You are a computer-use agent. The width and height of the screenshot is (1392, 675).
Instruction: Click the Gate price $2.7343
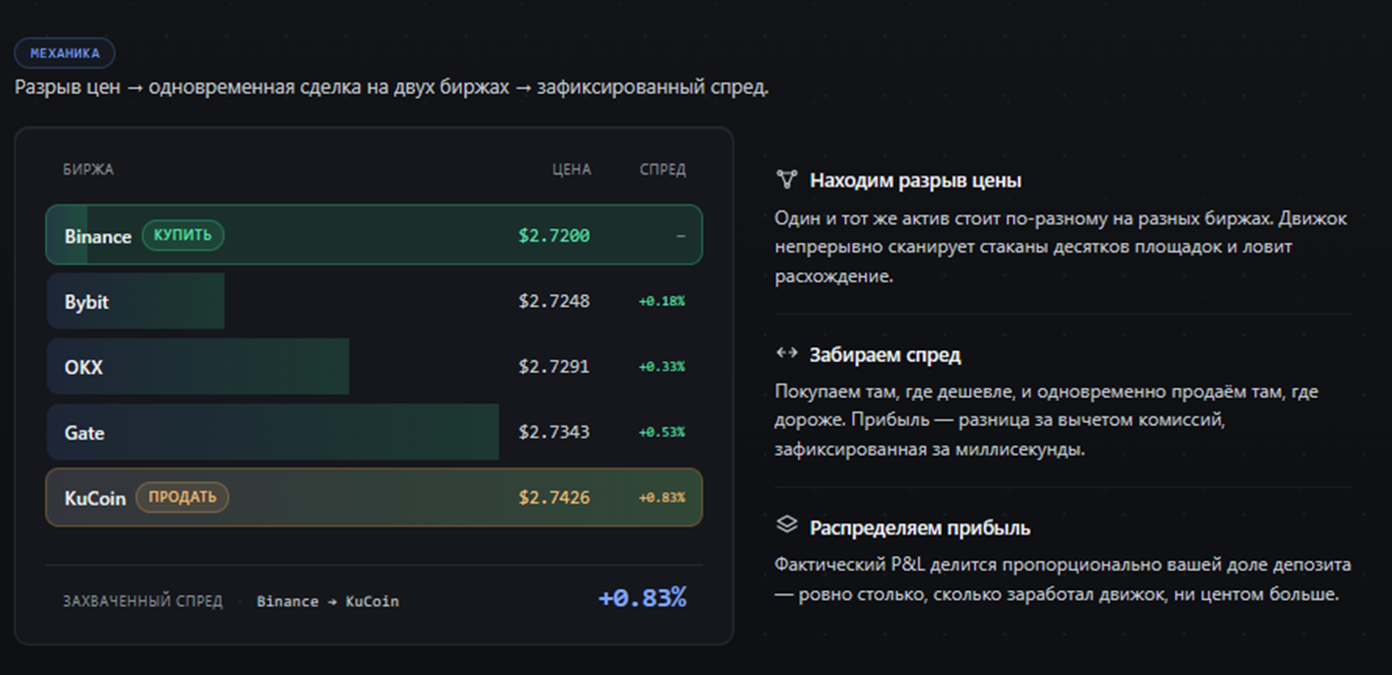[554, 432]
